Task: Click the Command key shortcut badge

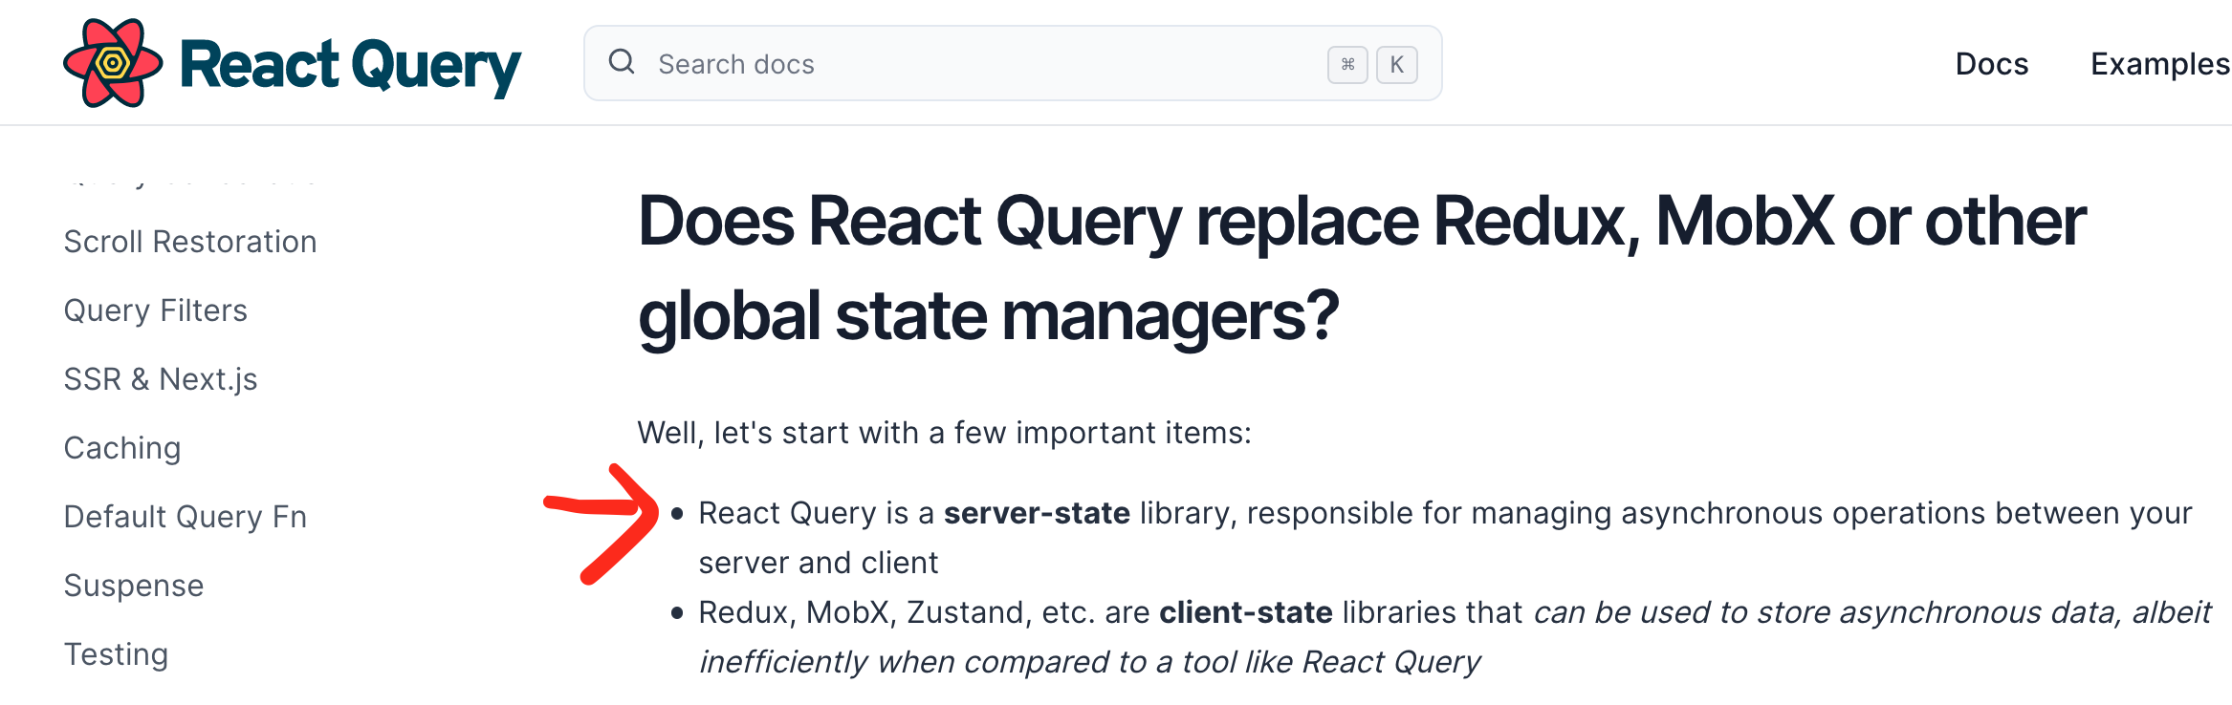Action: click(1347, 64)
